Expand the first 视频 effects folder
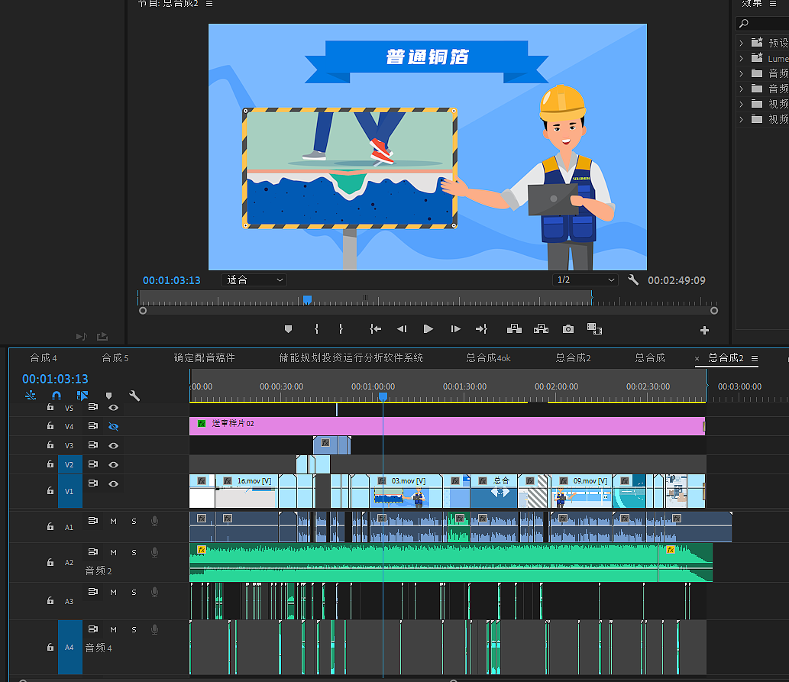 point(741,104)
